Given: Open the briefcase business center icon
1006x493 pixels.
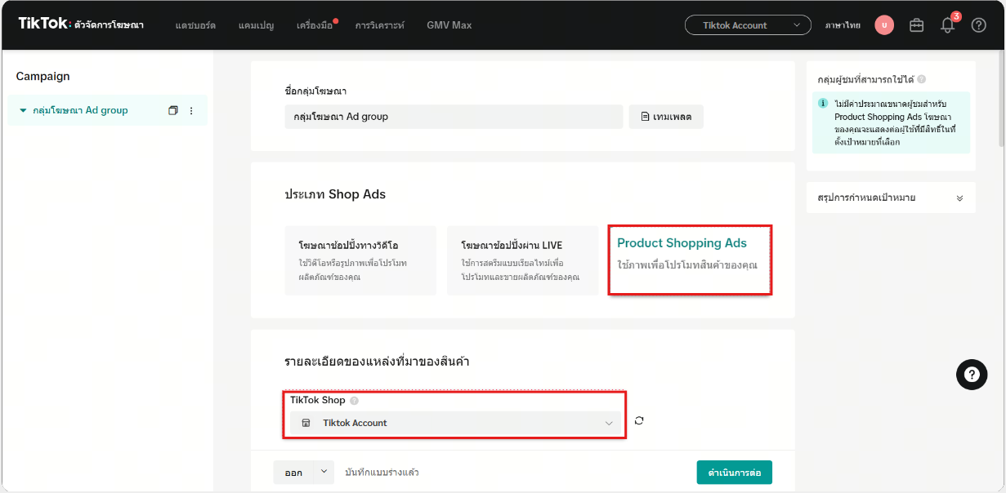Looking at the screenshot, I should [x=916, y=25].
